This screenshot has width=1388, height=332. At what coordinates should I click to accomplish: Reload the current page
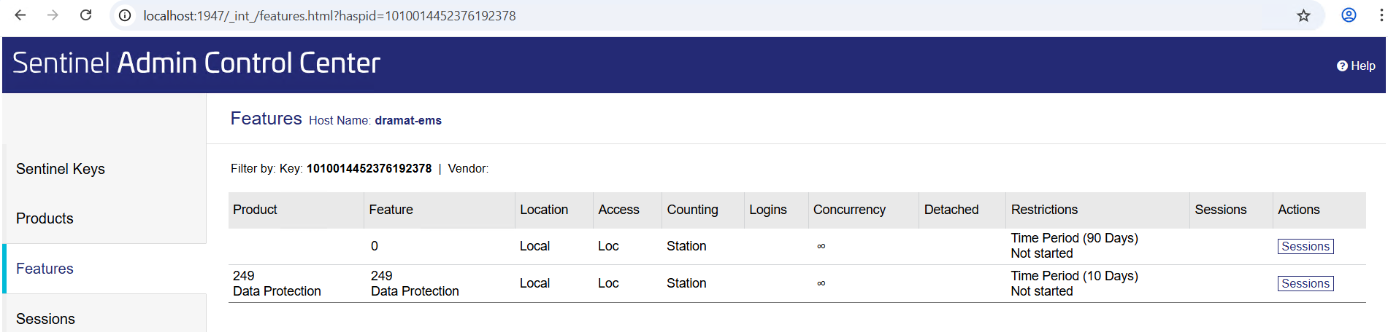[85, 15]
